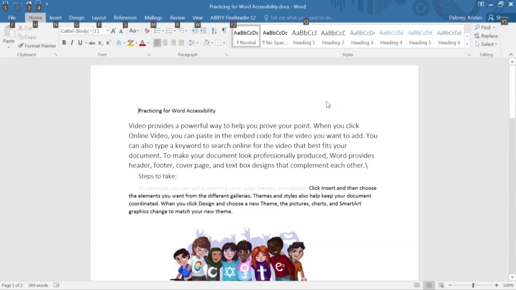Apply the No Spacing style

[x=275, y=37]
